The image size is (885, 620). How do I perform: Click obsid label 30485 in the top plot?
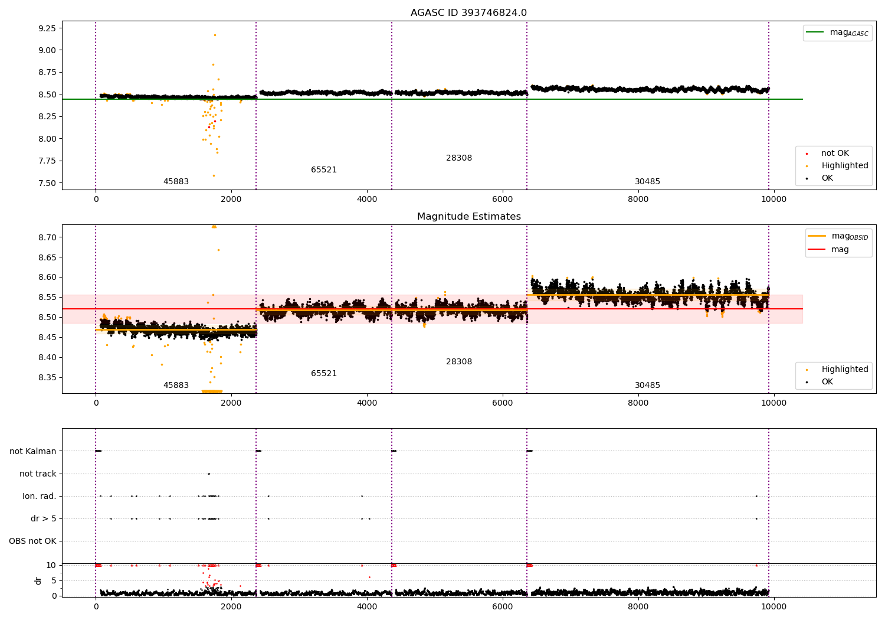[x=647, y=182]
